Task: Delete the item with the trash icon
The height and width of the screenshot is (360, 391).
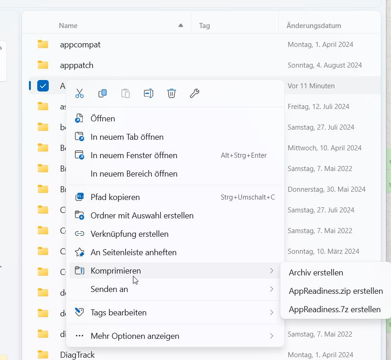Action: 172,93
